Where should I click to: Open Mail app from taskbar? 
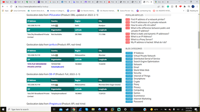tap(61, 109)
